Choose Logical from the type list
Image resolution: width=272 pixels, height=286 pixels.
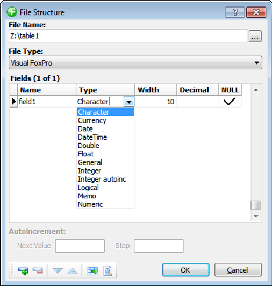tap(105, 188)
